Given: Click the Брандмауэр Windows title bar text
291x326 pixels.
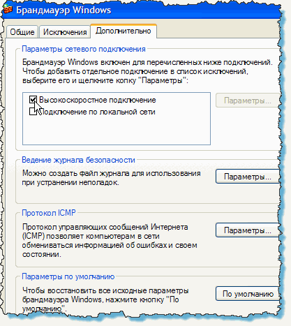Looking at the screenshot, I should coord(64,10).
